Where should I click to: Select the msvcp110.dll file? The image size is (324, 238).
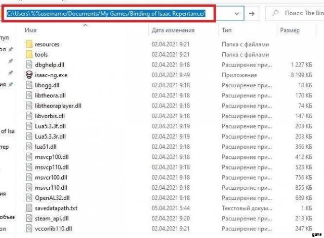pyautogui.click(x=50, y=167)
